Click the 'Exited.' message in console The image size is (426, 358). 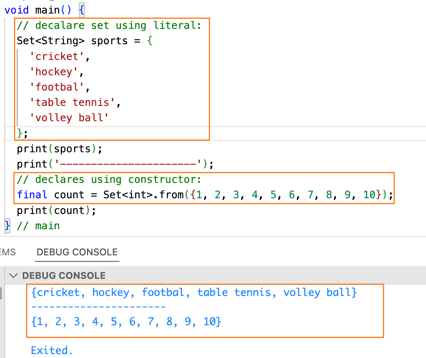(52, 350)
